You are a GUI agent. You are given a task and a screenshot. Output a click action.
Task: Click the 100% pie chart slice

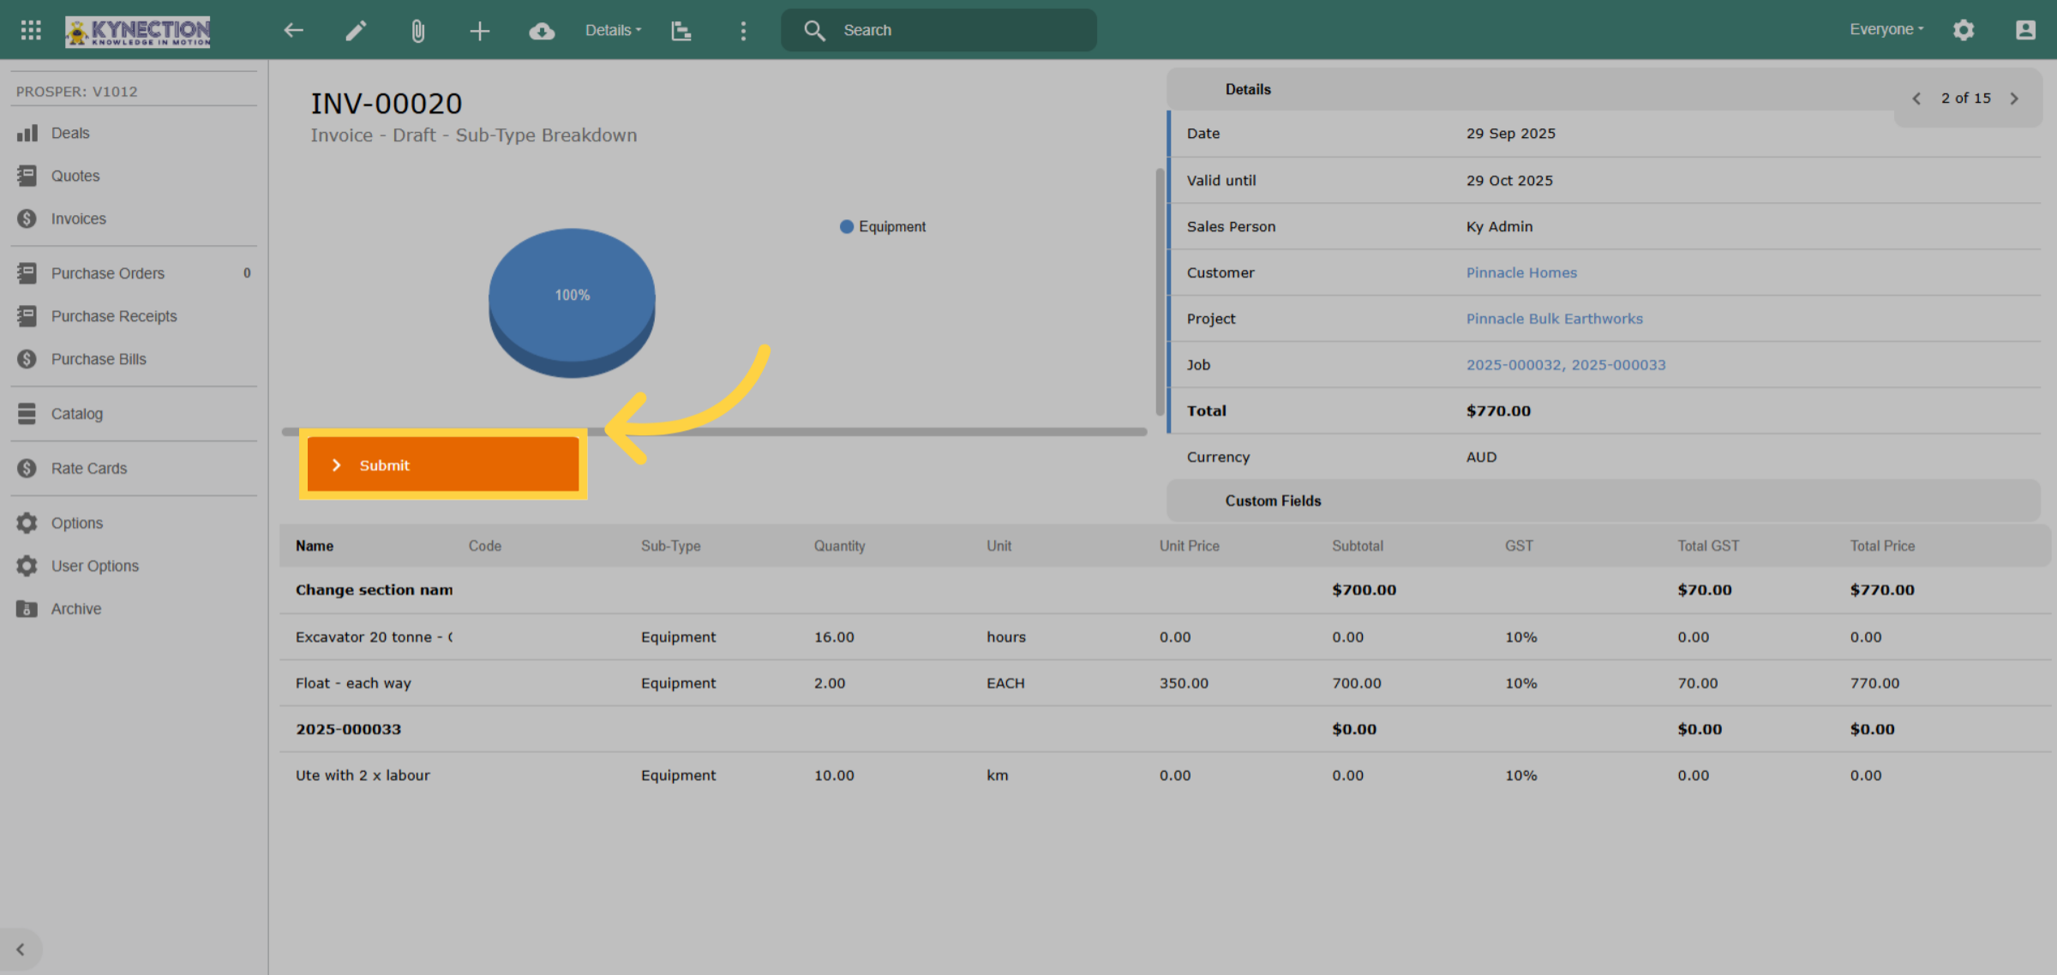click(x=572, y=296)
